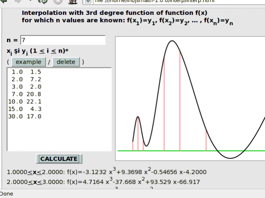Click the delete button
Viewport: 265px width, 198px height.
66,62
